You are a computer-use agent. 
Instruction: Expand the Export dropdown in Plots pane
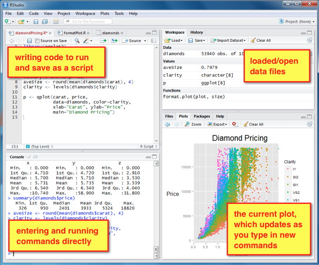point(218,124)
